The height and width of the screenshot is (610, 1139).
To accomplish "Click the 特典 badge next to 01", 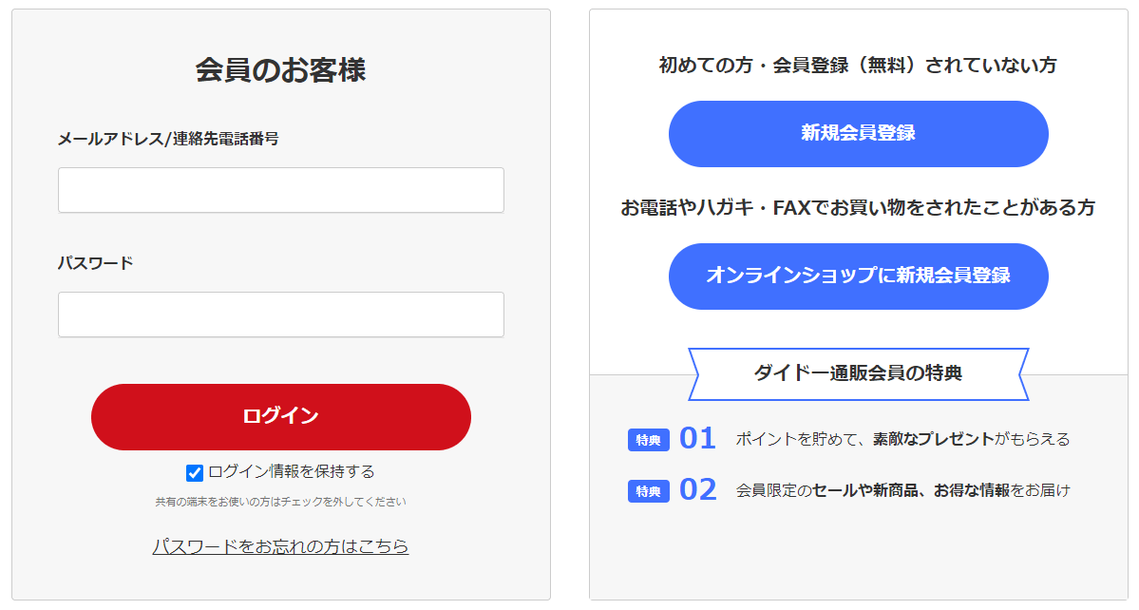I will pos(648,440).
